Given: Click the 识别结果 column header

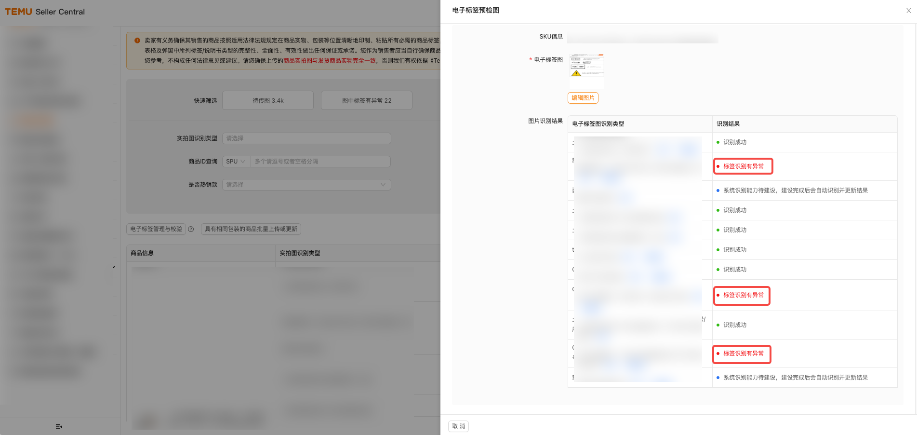Looking at the screenshot, I should (728, 124).
